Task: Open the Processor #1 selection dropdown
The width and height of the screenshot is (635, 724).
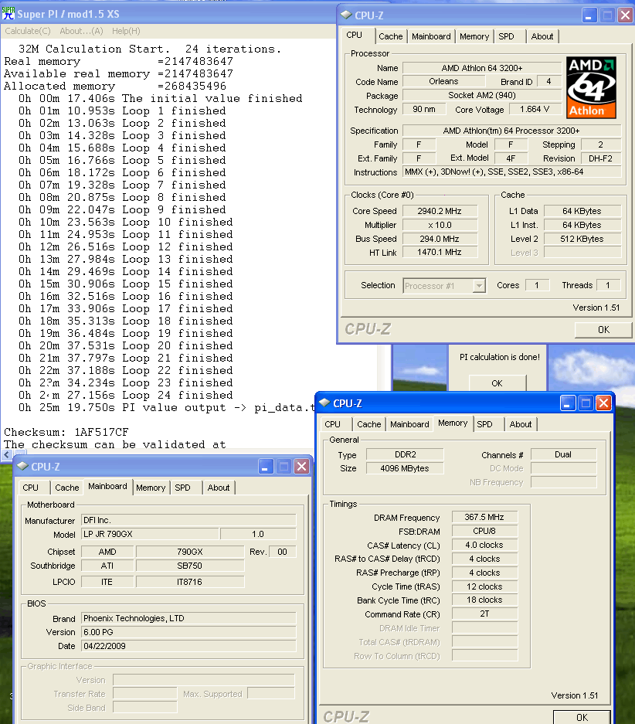Action: 480,286
